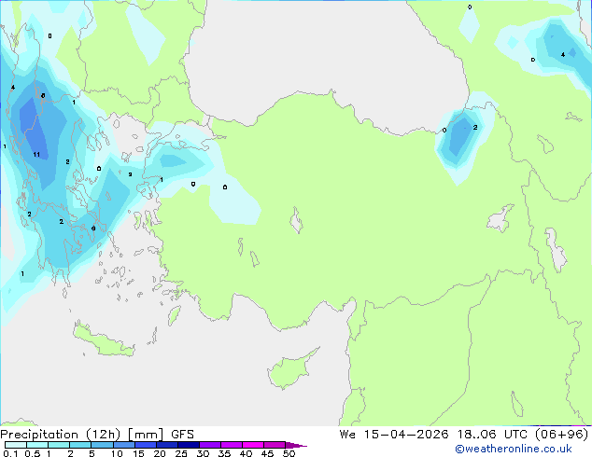The height and width of the screenshot is (457, 592).
Task: Select the "(06+96)" forecast offset text
Action: click(x=562, y=435)
